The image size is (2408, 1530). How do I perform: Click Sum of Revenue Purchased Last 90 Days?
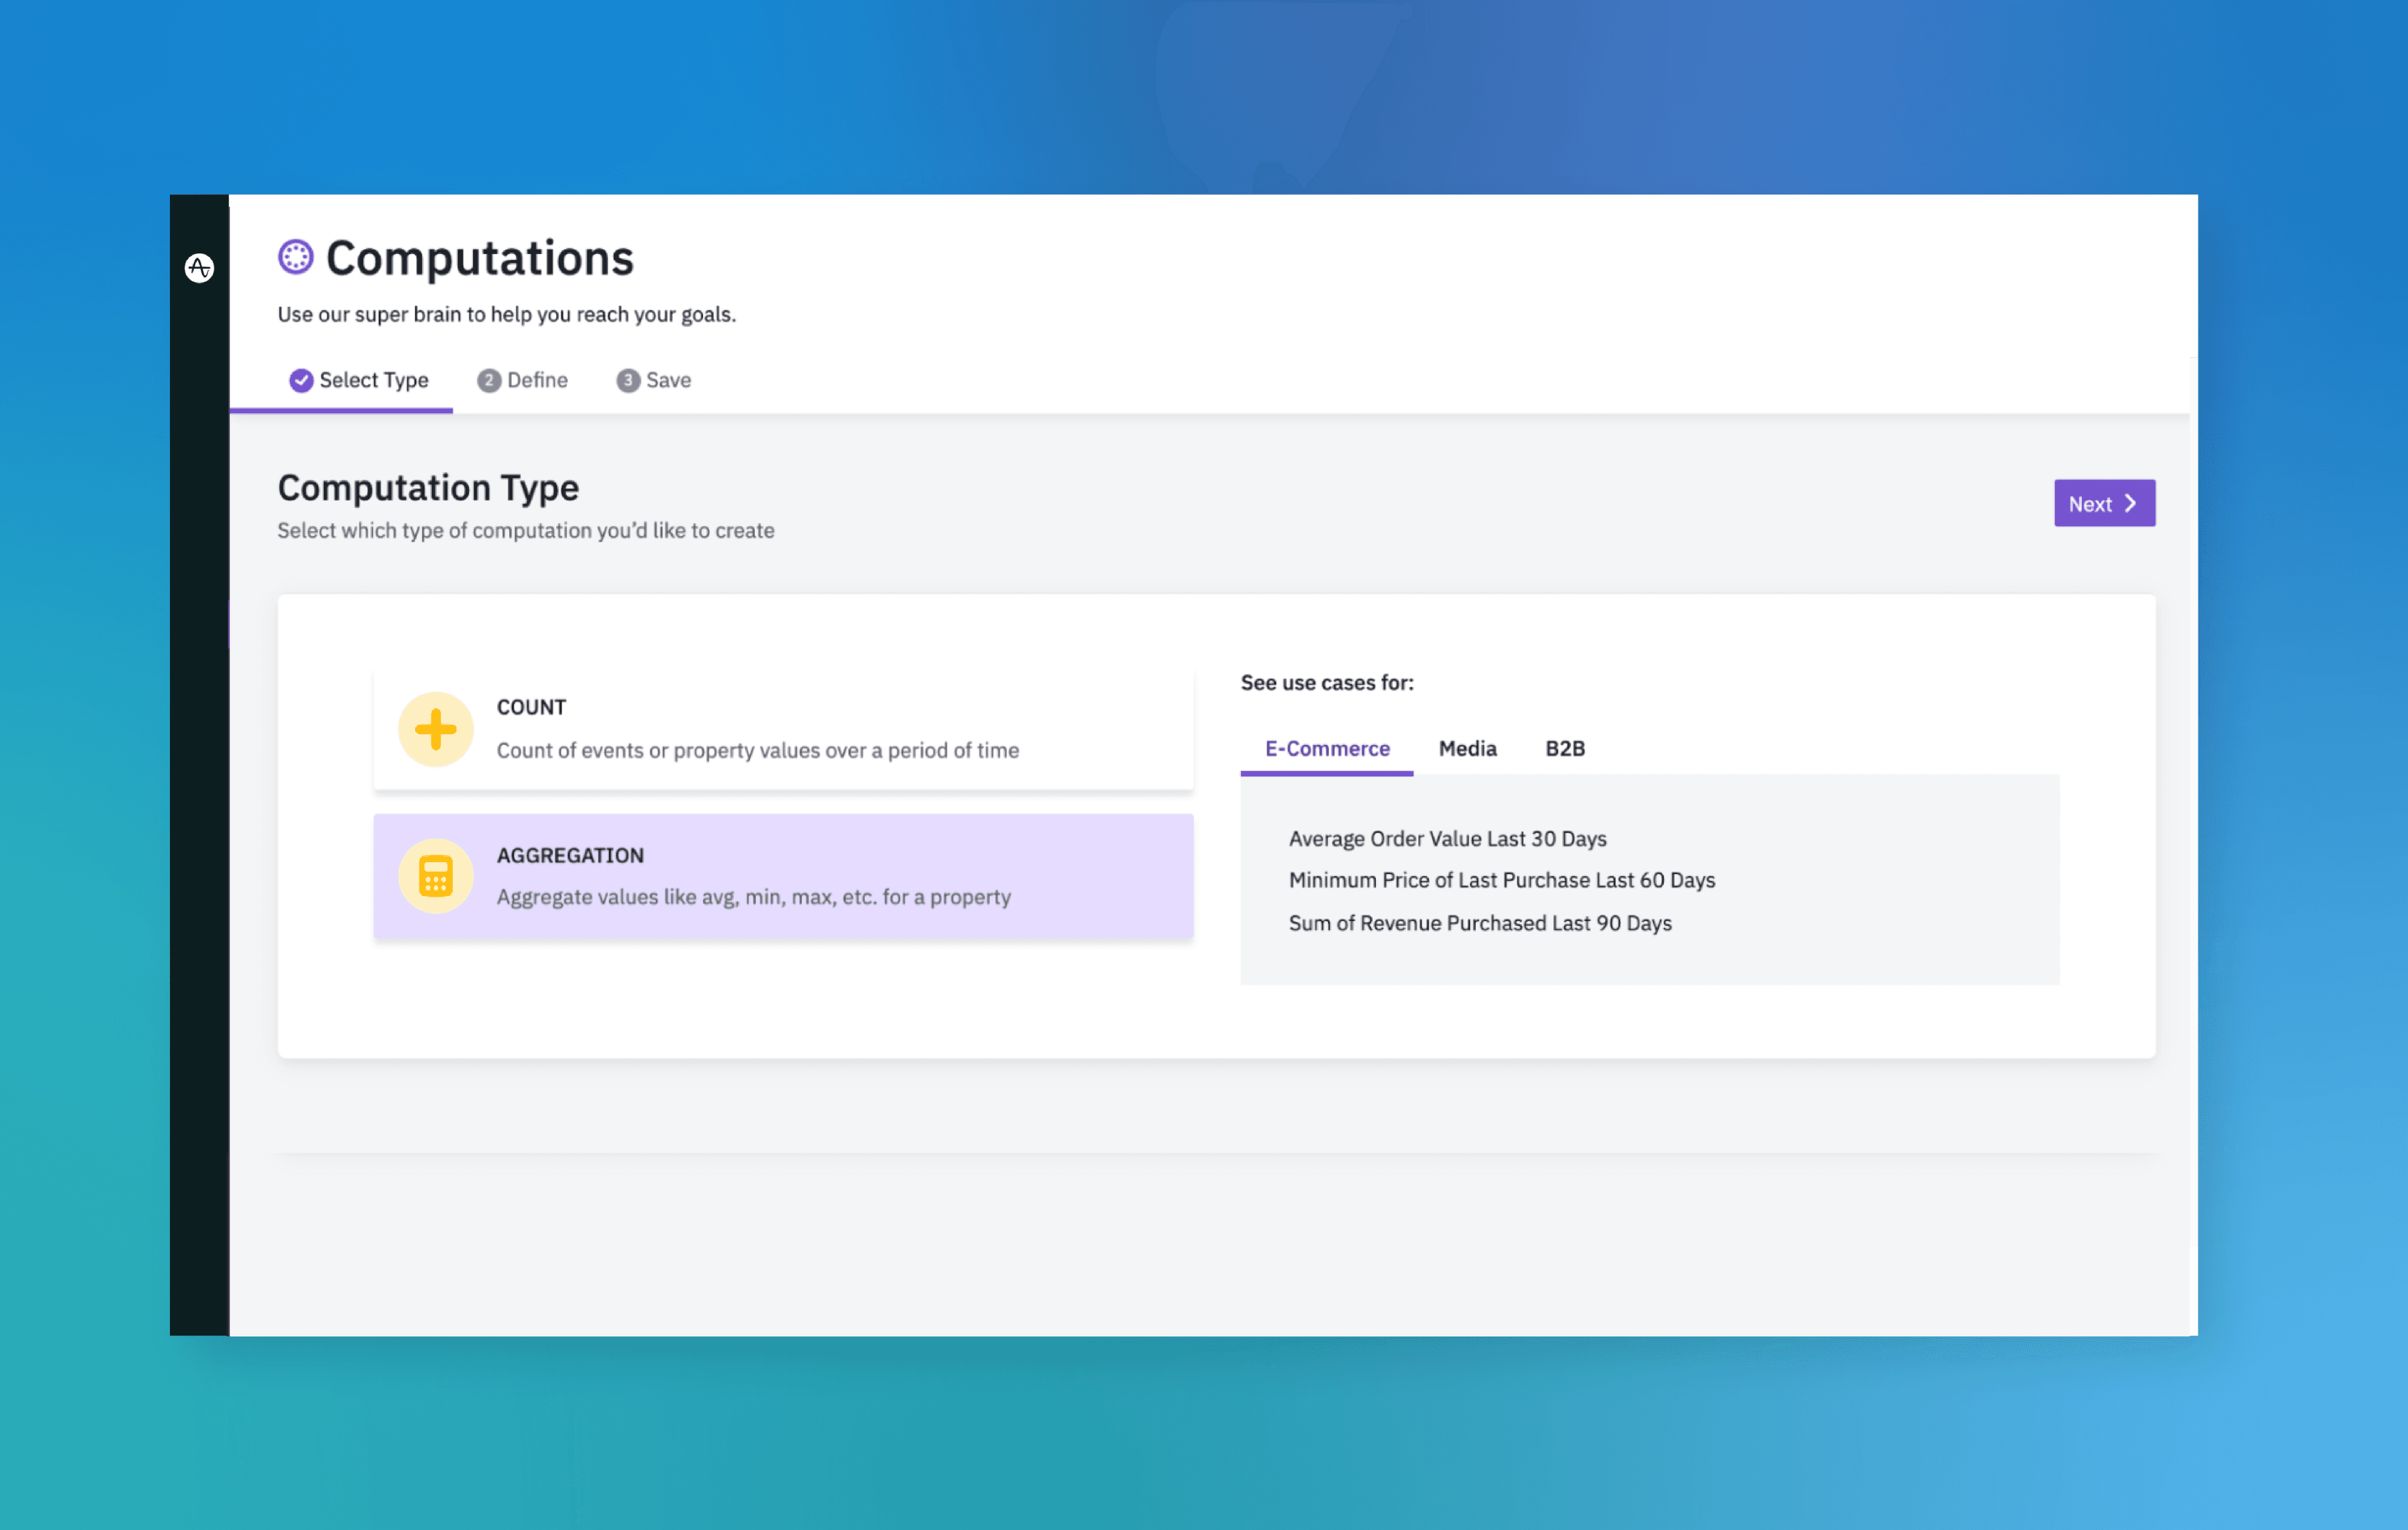tap(1479, 923)
